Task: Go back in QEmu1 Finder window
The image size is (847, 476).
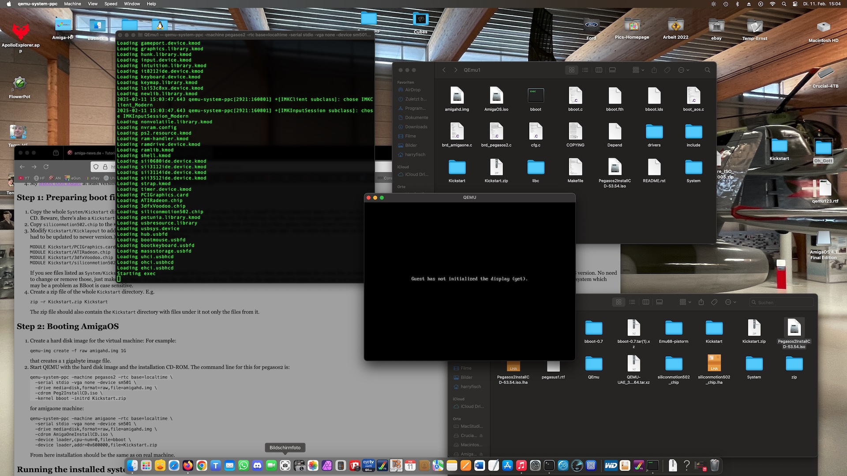Action: [444, 70]
